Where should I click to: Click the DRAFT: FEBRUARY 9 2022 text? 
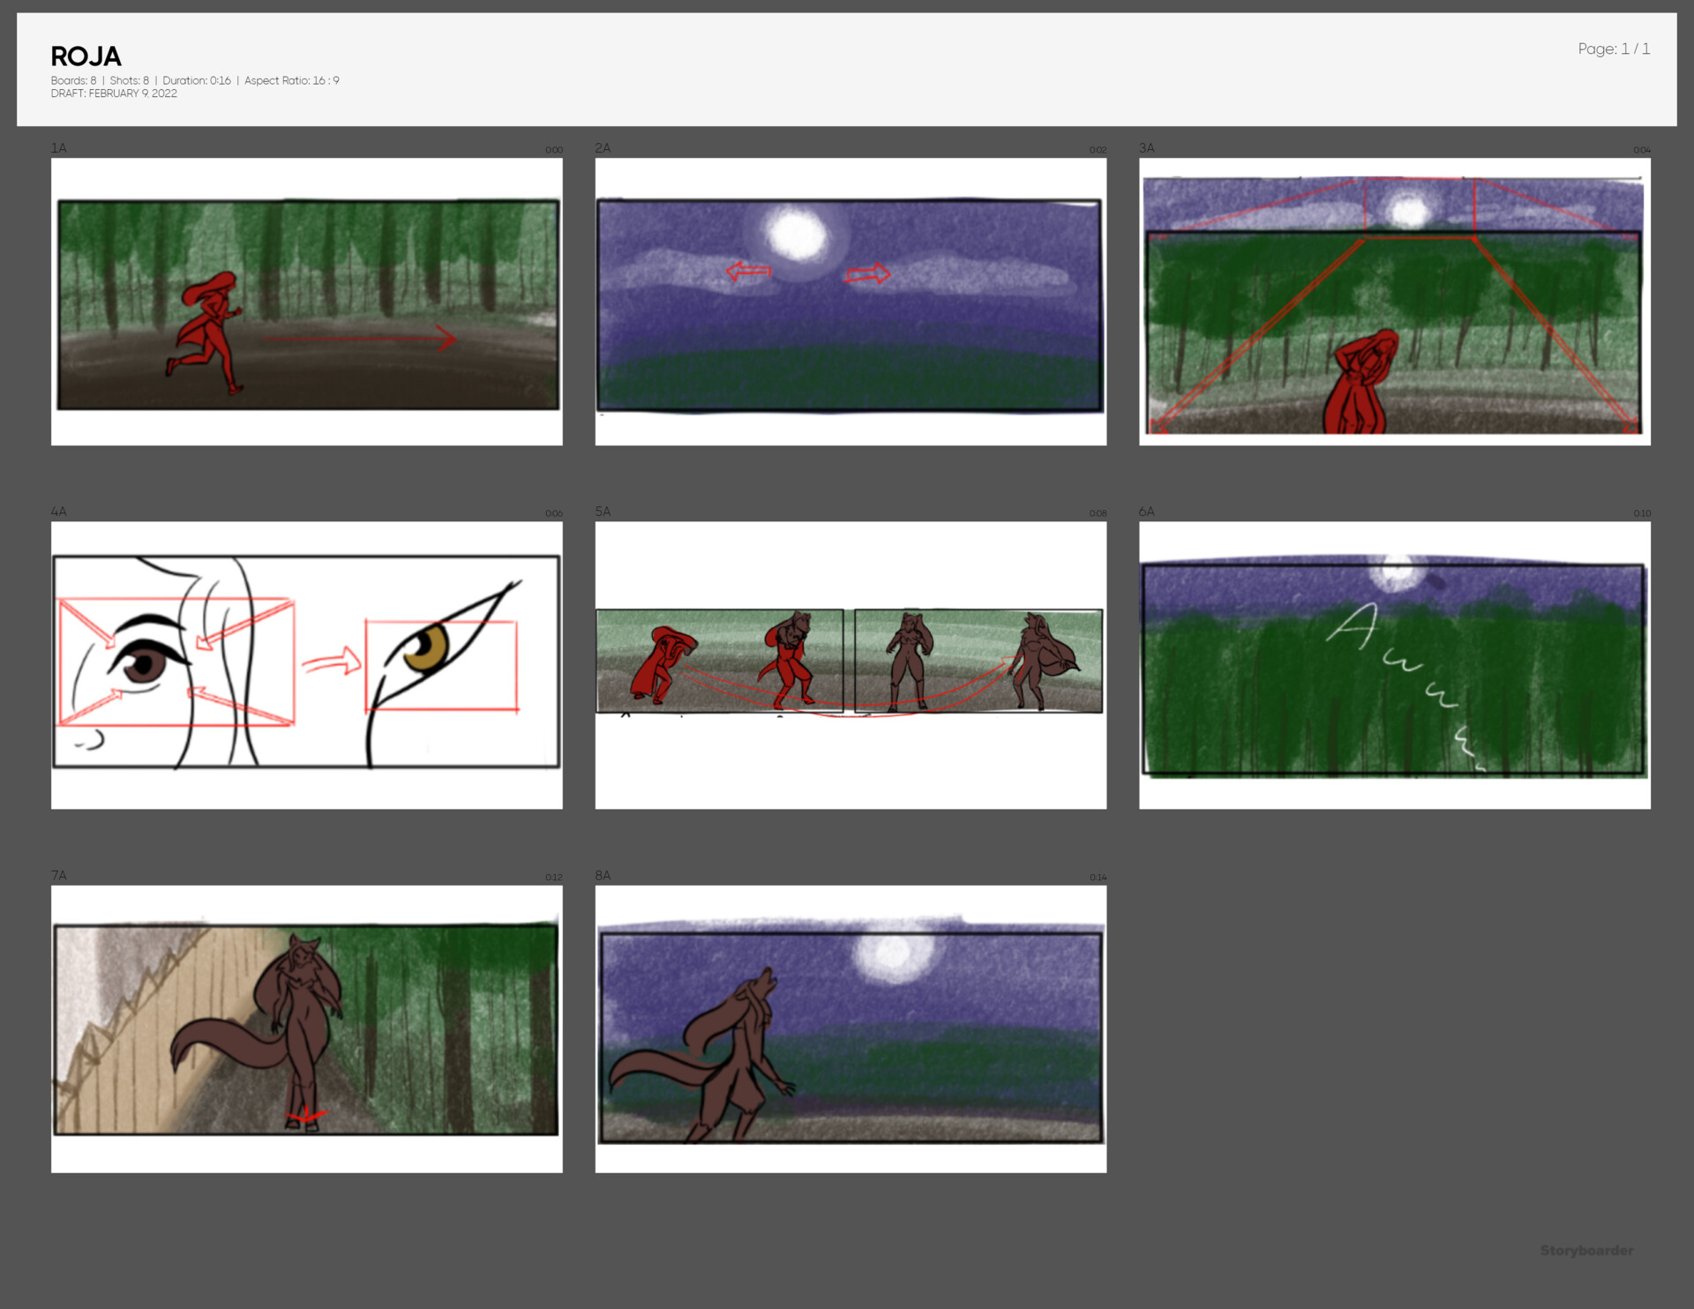[113, 93]
